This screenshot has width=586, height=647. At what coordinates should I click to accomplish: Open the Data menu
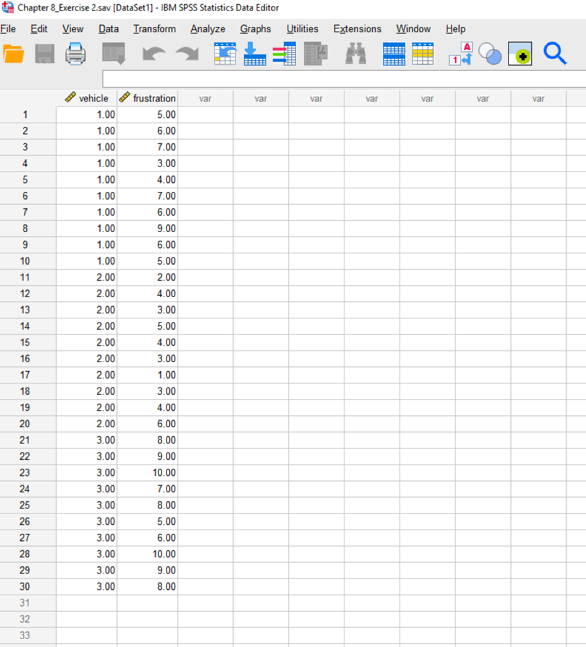(108, 28)
